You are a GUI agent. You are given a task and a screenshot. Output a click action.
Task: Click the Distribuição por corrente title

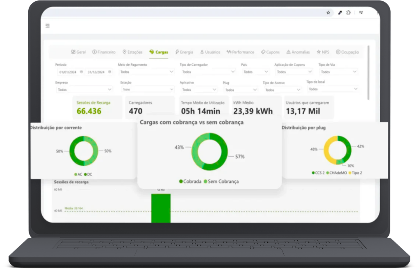point(56,128)
